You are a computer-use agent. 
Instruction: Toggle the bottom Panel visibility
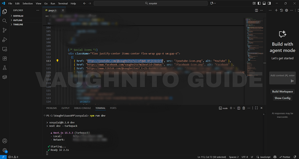[x=264, y=3]
